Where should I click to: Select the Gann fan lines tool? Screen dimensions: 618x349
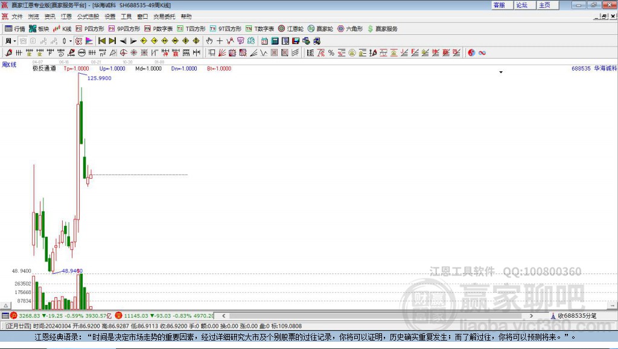(222, 53)
